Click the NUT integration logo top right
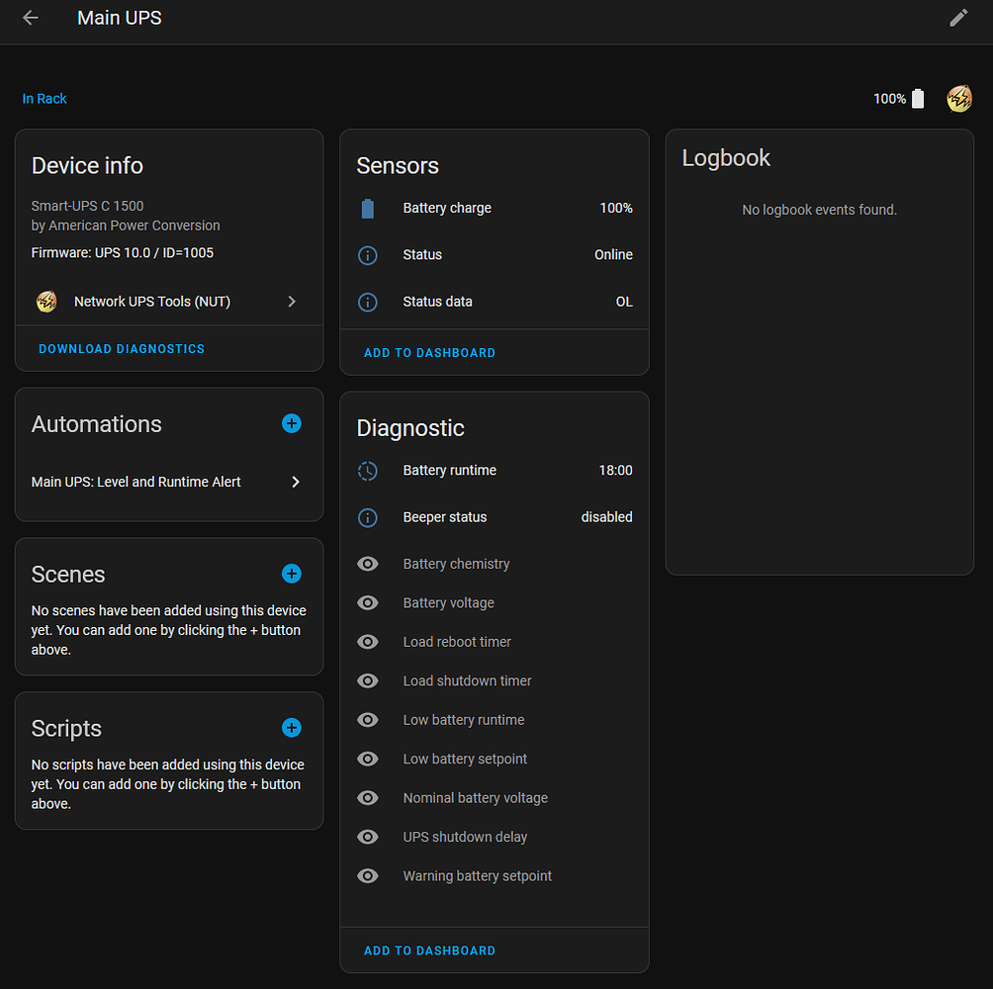 coord(958,99)
